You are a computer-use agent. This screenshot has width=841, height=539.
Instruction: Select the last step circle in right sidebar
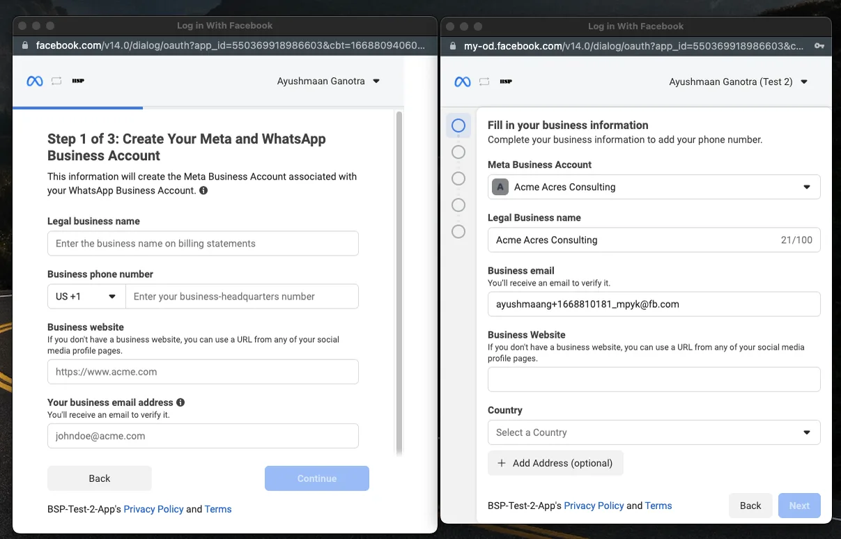458,231
